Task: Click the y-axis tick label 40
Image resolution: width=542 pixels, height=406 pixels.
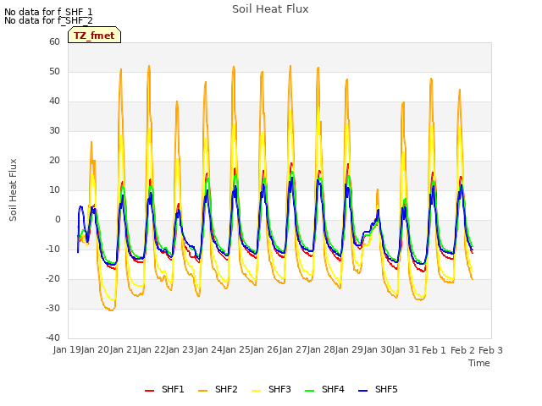Action: [x=54, y=101]
